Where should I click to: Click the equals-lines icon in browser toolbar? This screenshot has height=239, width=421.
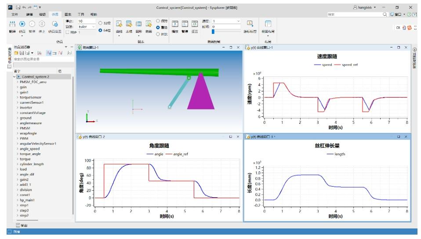54,53
